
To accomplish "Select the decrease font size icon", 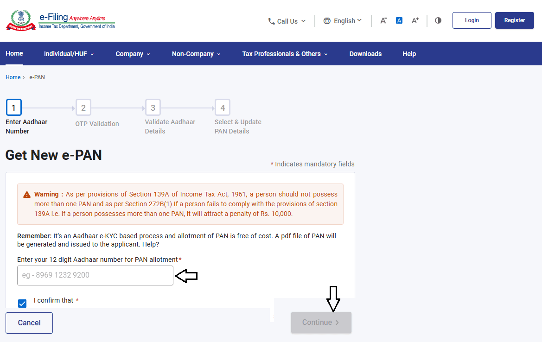I will click(x=383, y=20).
